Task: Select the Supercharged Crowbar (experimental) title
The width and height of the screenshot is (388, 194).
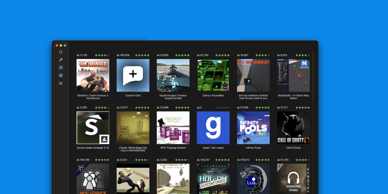Action: tap(173, 97)
